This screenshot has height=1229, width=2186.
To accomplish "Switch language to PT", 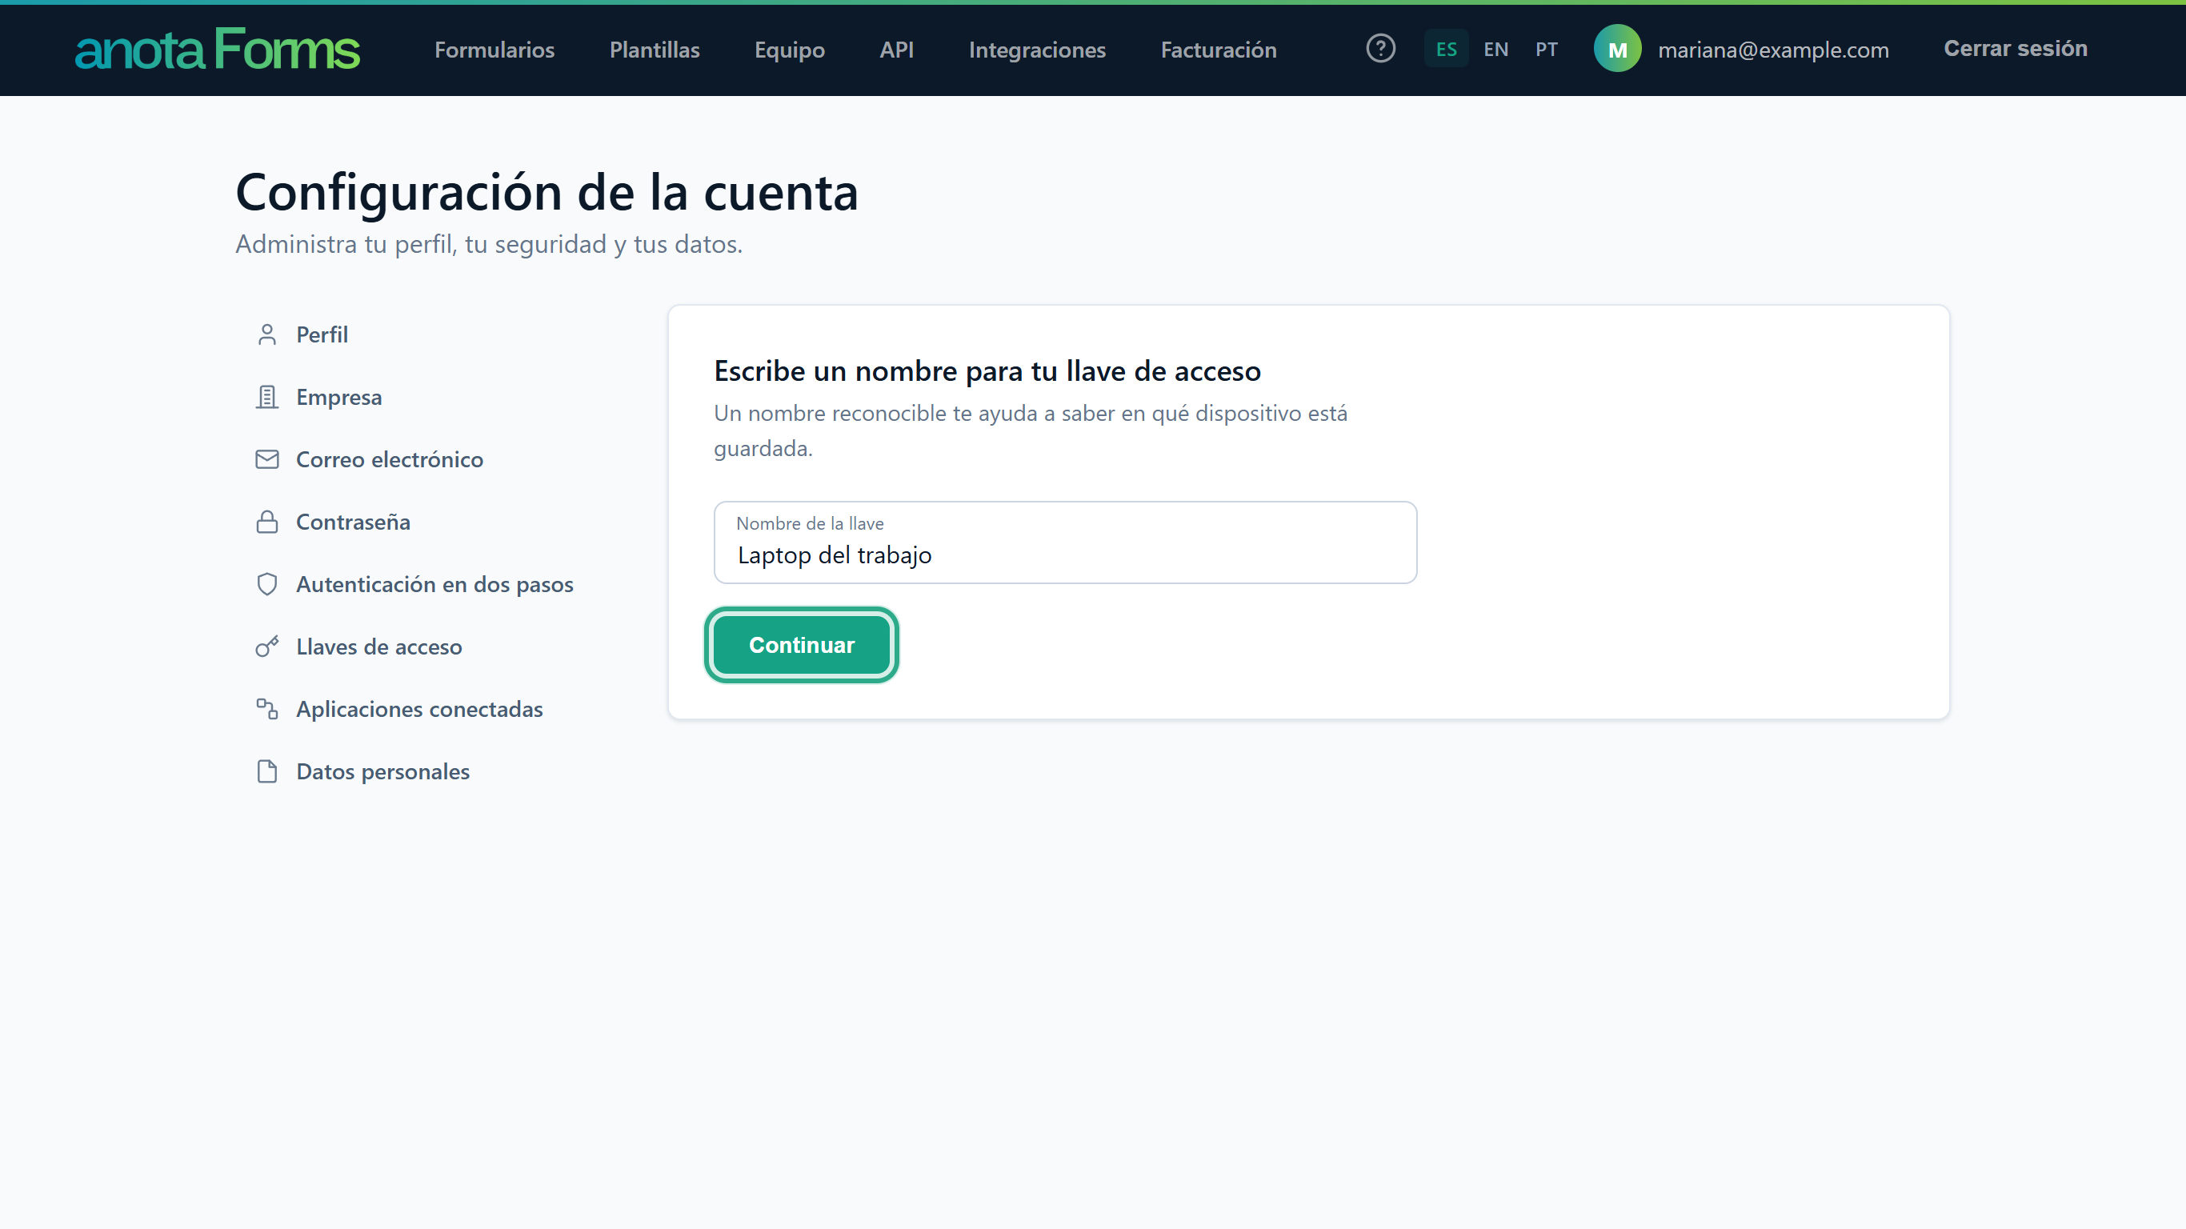I will pos(1546,50).
